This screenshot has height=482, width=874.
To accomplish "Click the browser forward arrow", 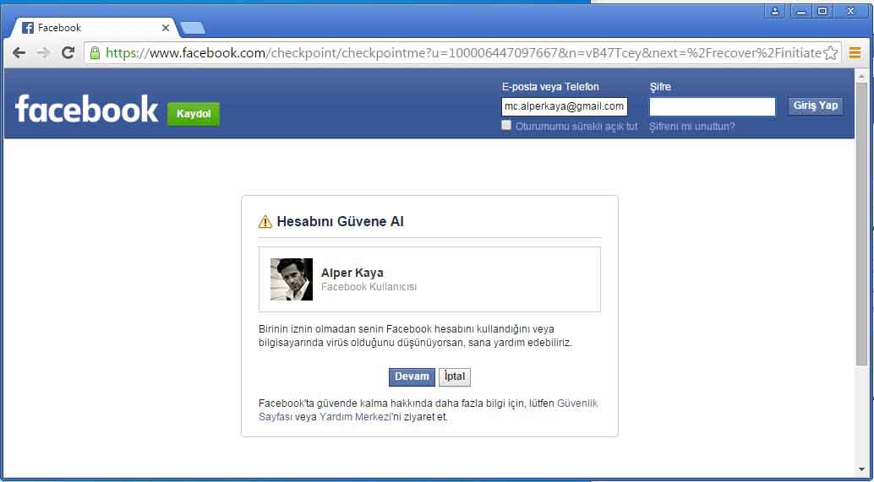I will [x=43, y=53].
